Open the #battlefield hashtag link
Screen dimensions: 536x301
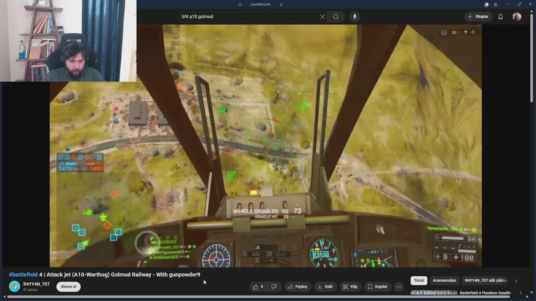tap(23, 275)
